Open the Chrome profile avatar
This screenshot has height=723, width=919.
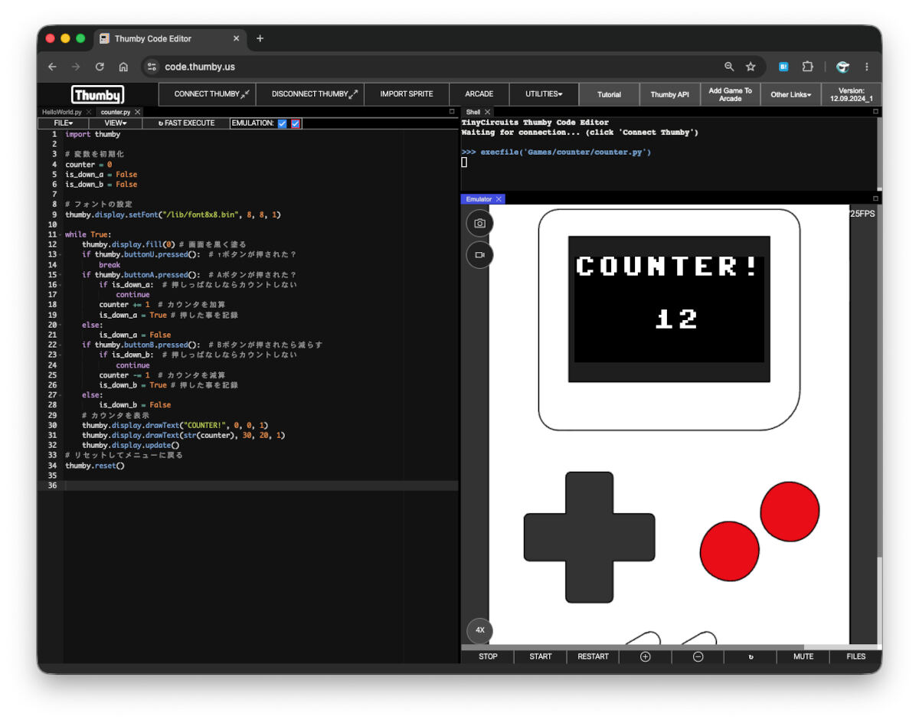pos(842,67)
